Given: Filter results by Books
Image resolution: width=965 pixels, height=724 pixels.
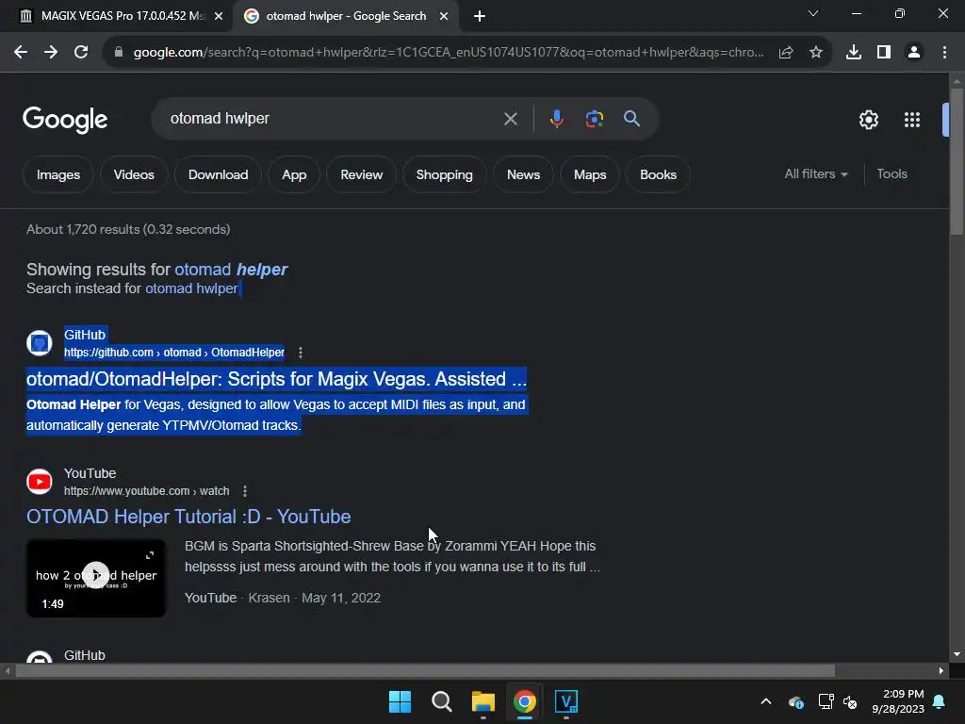Looking at the screenshot, I should click(x=658, y=174).
